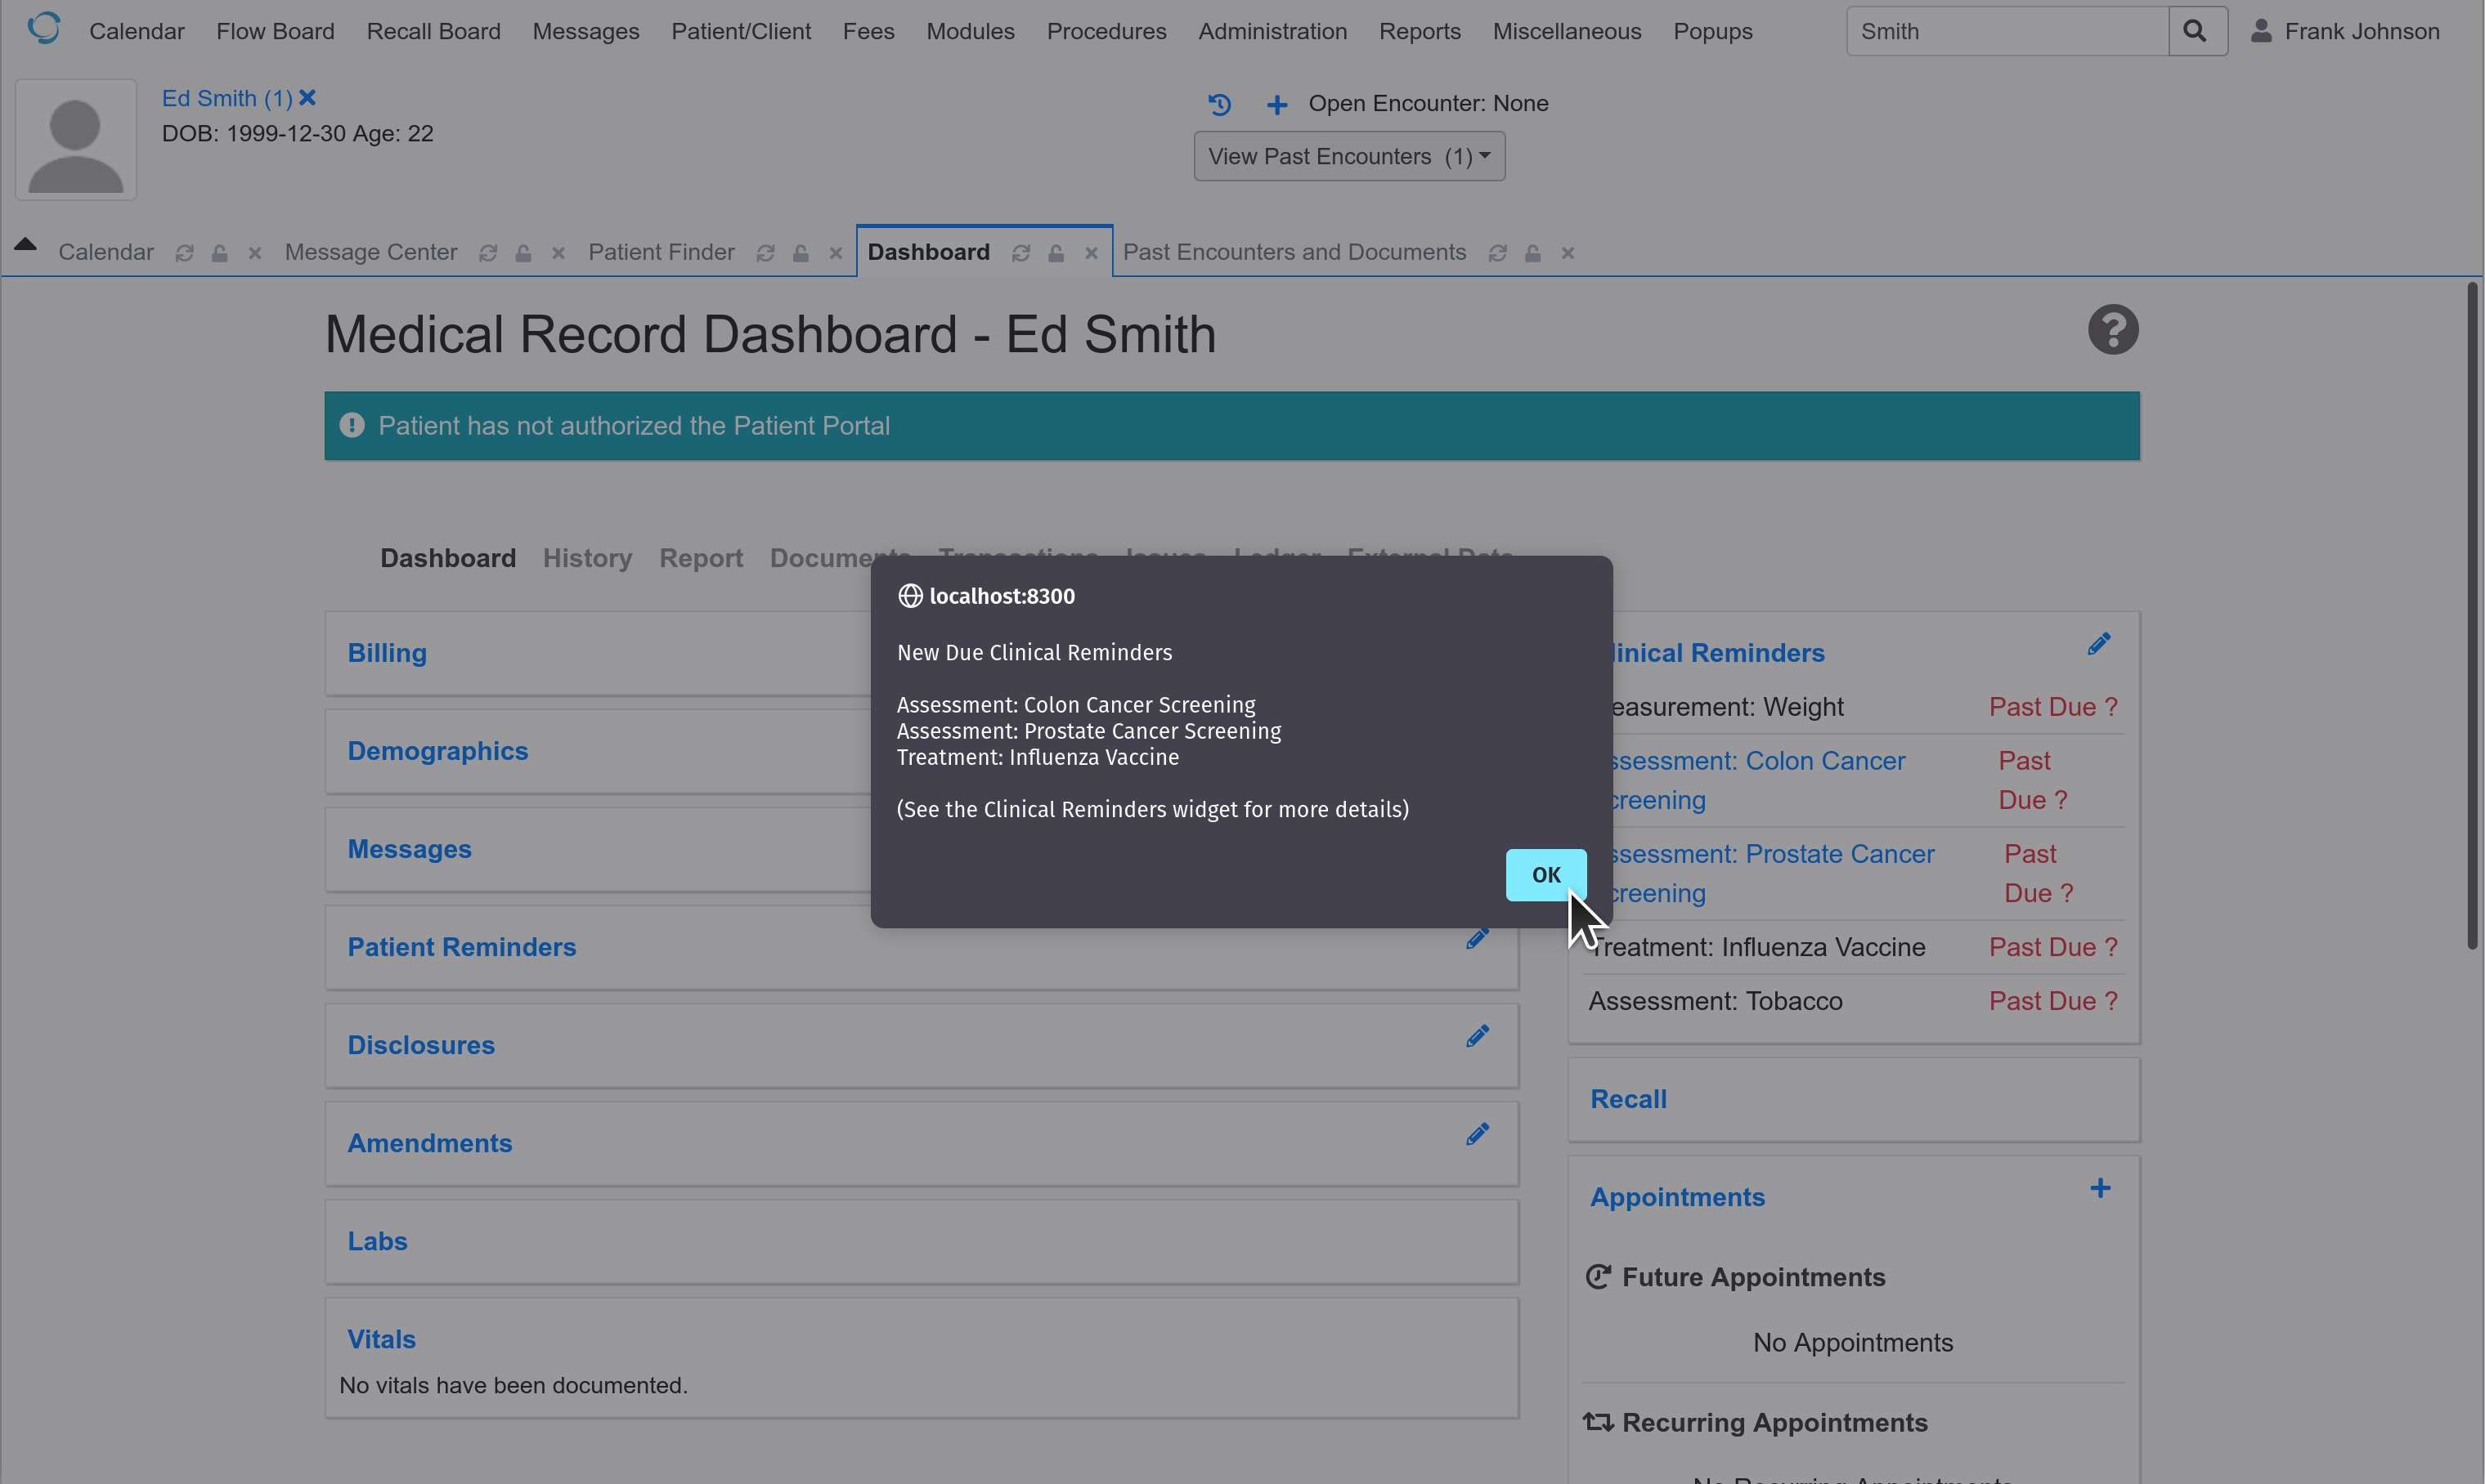The height and width of the screenshot is (1484, 2485).
Task: Click the search magnifier icon button
Action: (2195, 31)
